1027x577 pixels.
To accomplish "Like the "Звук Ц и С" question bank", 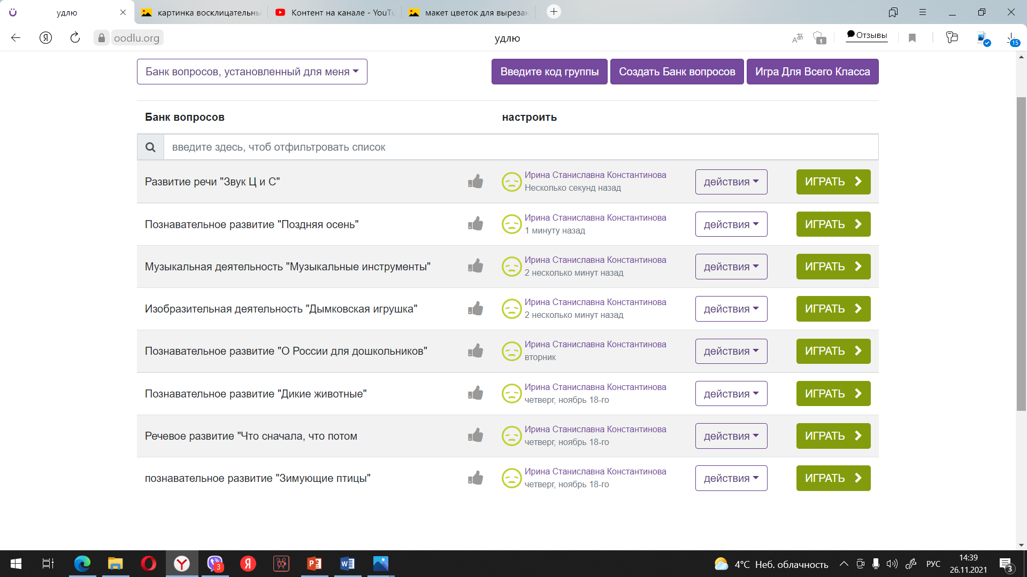I will [476, 182].
